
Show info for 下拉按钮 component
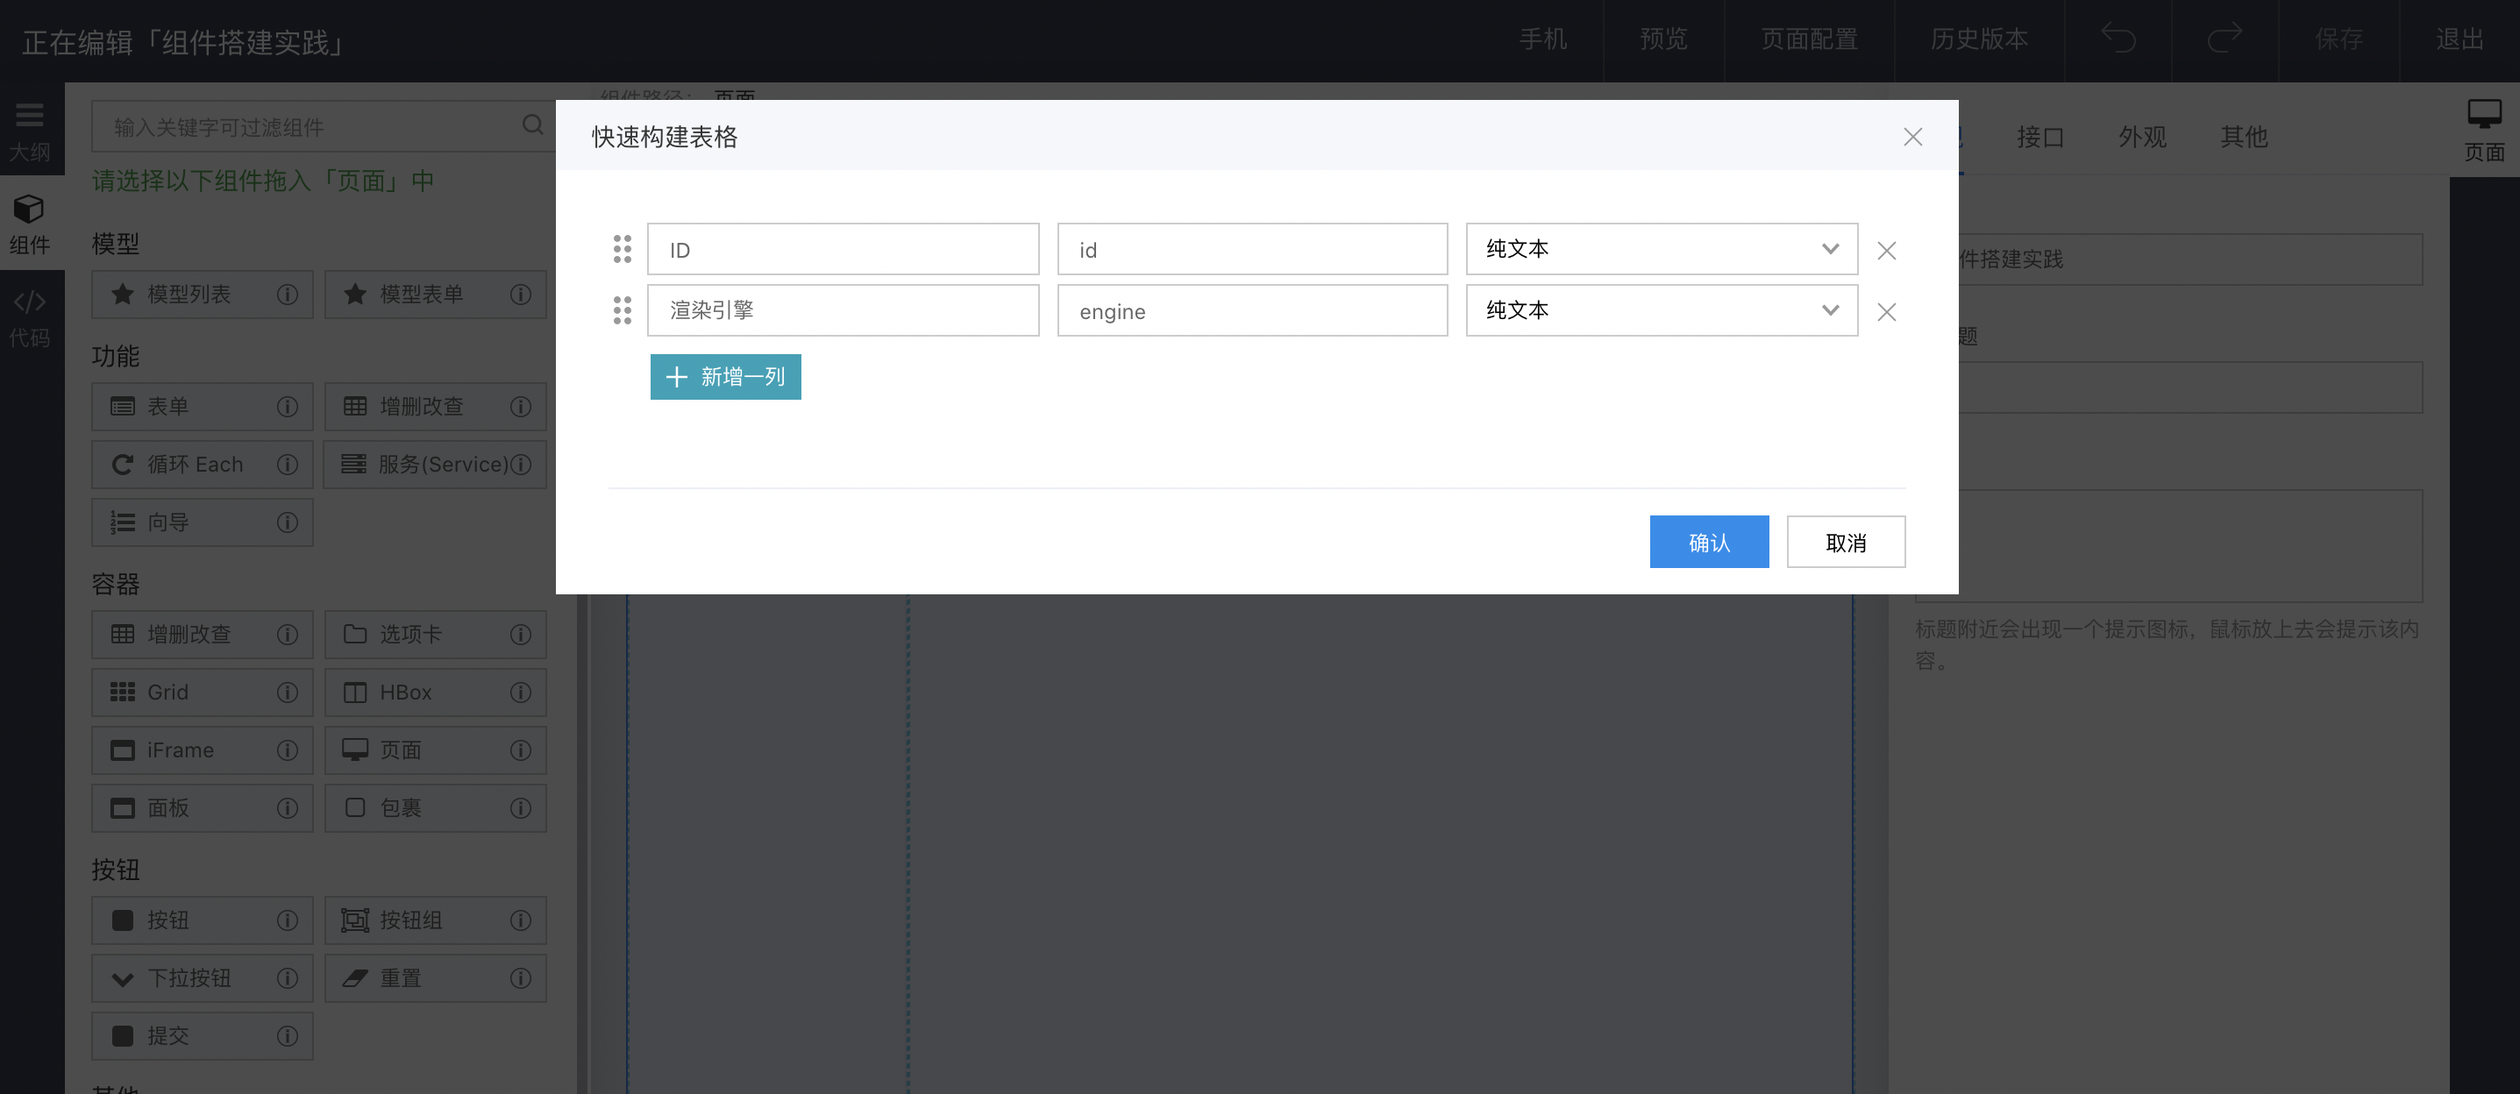(x=287, y=977)
